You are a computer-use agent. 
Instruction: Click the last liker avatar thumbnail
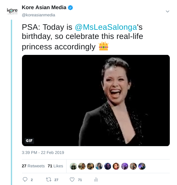click(142, 166)
